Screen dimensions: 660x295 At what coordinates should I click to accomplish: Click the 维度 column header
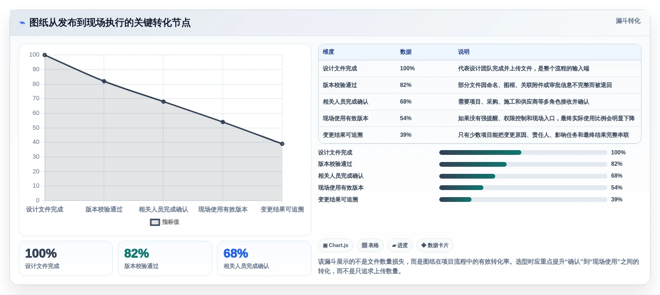[329, 52]
